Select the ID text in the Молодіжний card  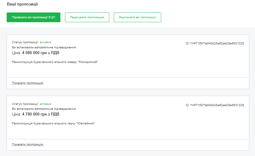click(x=215, y=43)
